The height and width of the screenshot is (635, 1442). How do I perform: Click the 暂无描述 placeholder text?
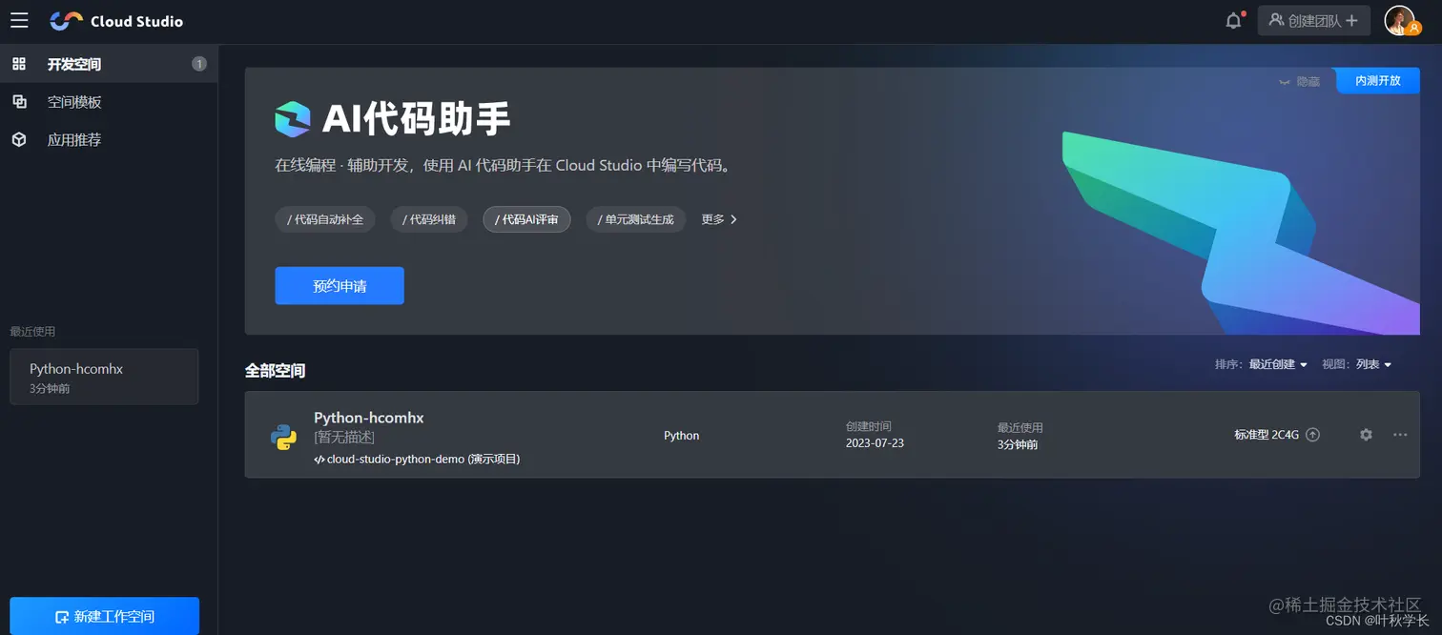pyautogui.click(x=344, y=438)
